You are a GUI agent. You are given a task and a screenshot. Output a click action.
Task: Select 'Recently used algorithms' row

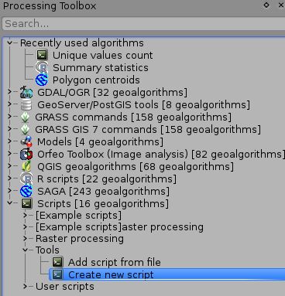82,43
